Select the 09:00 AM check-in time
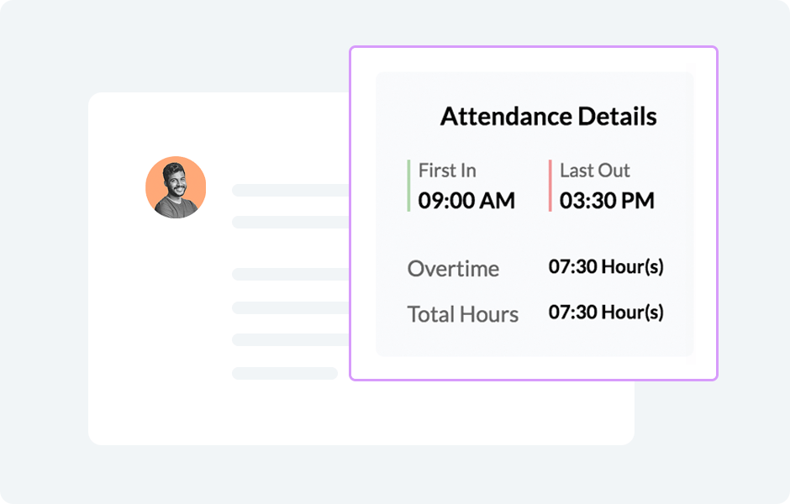Screen dimensions: 790x504 click(x=466, y=201)
